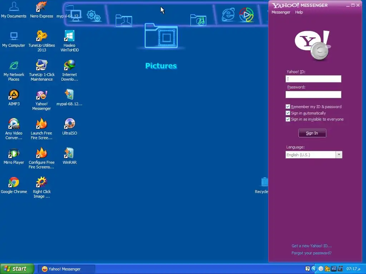
Task: Select Launch Free Fire Screensaver icon
Action: (41, 129)
